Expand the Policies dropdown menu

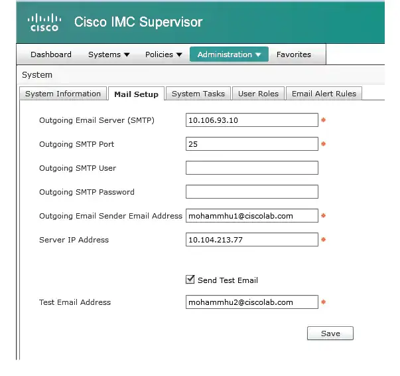coord(164,54)
